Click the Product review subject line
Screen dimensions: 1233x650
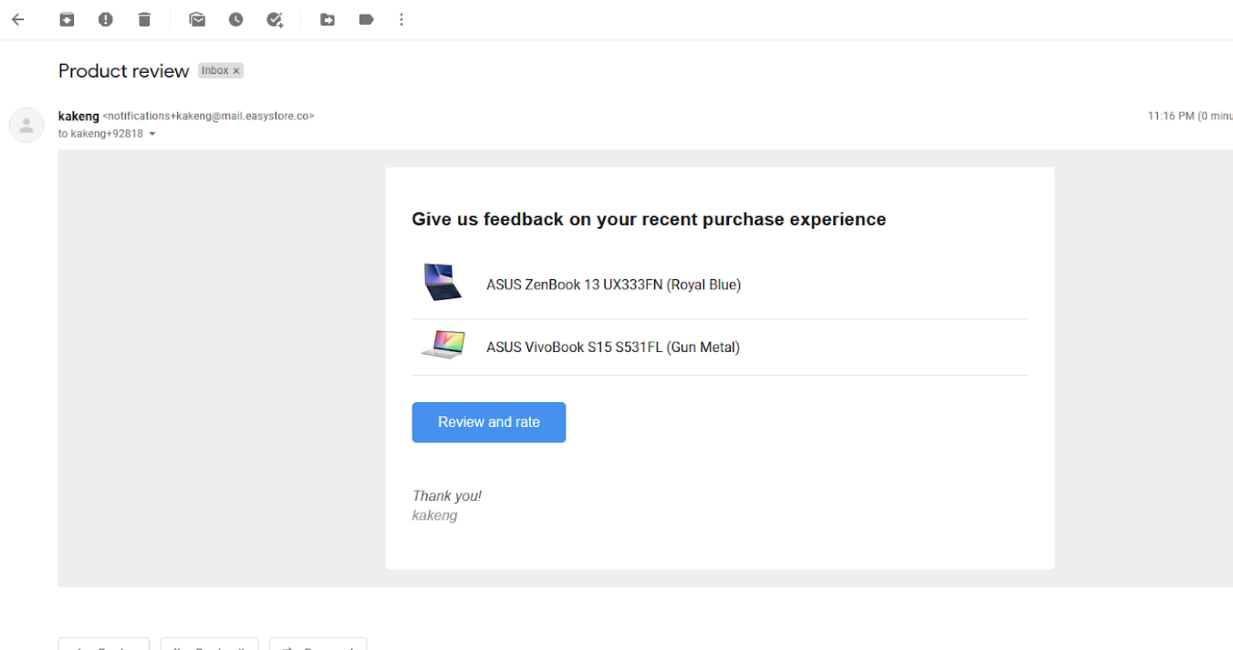coord(123,71)
